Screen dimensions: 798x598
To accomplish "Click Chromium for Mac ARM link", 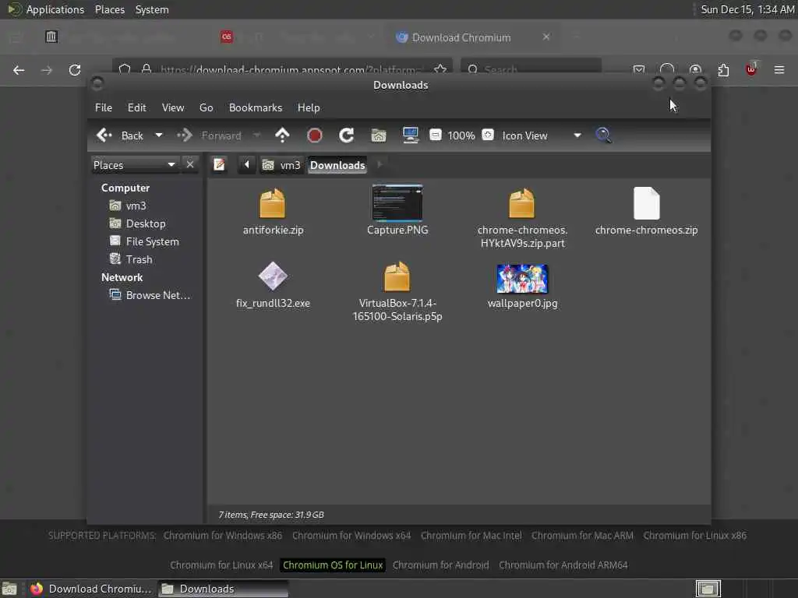I will (582, 536).
